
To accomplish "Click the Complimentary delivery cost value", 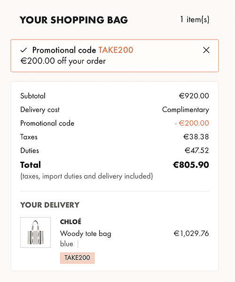I will (186, 110).
